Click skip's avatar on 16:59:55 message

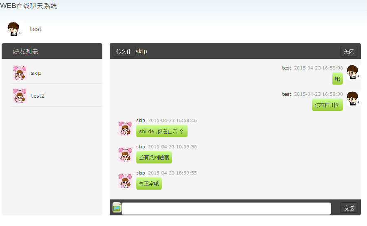click(x=125, y=181)
